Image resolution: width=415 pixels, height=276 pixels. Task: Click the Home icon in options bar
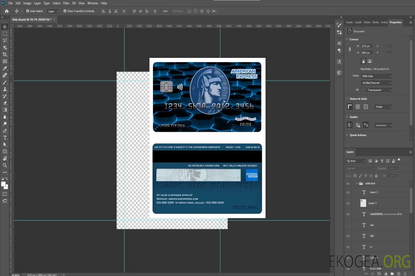pos(7,11)
